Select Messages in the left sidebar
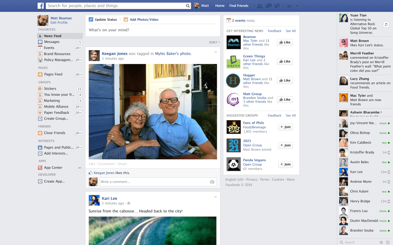This screenshot has width=393, height=245. click(x=52, y=42)
